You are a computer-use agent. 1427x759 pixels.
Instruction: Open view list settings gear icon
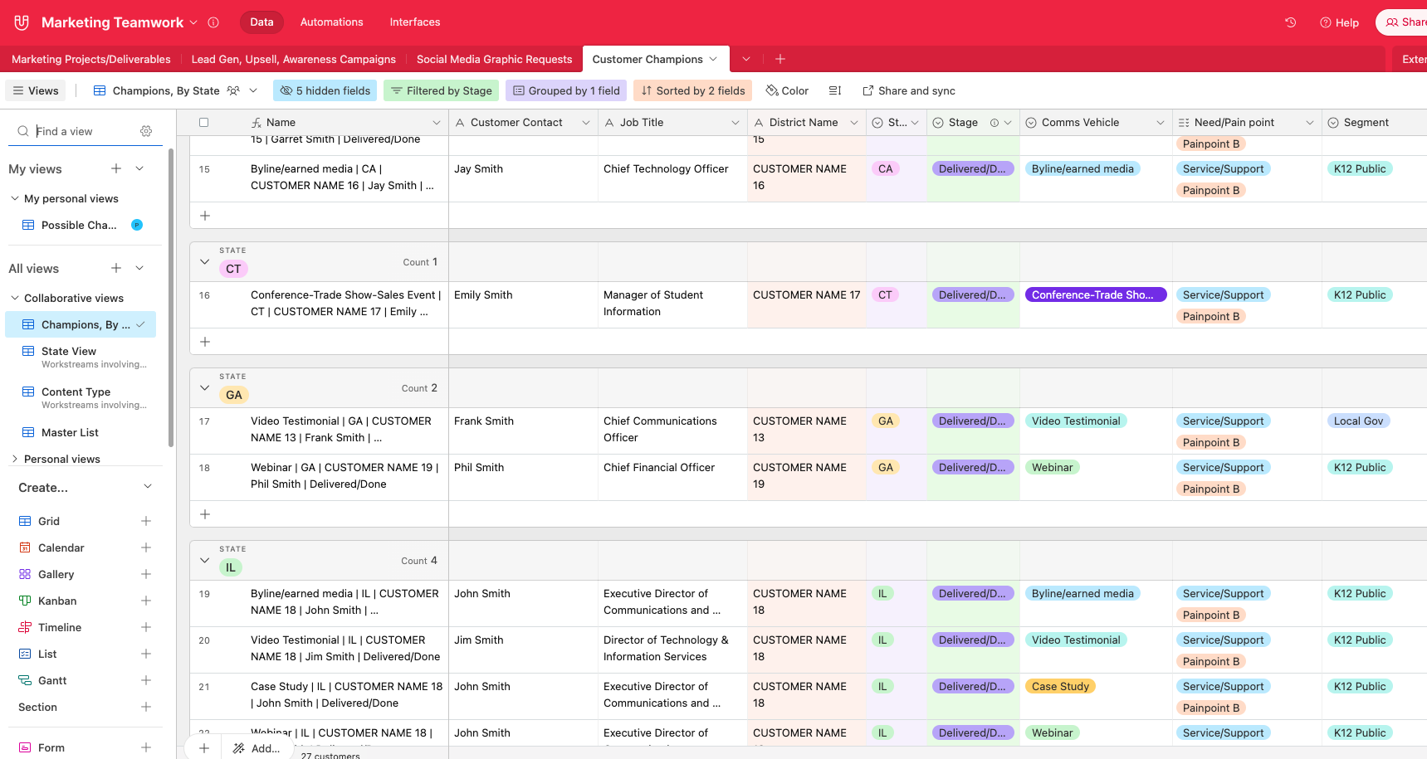click(146, 131)
